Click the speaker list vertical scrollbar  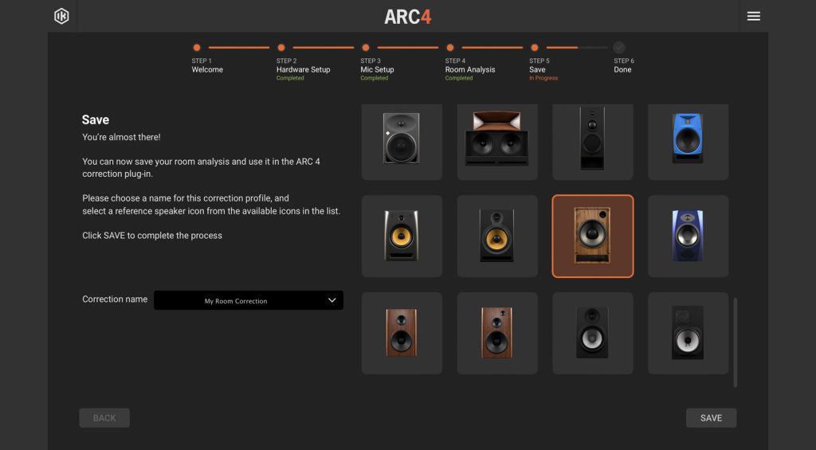(x=735, y=342)
